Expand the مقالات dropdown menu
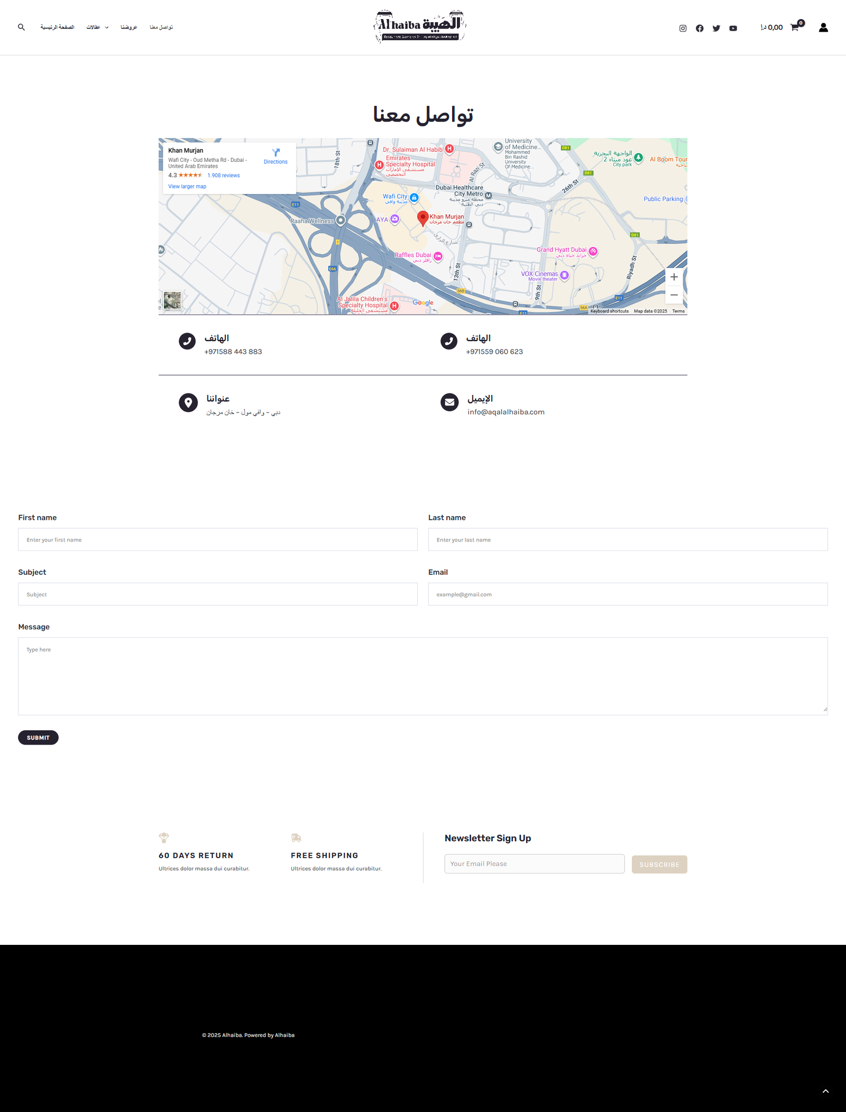Screen dimensions: 846x1112 97,27
